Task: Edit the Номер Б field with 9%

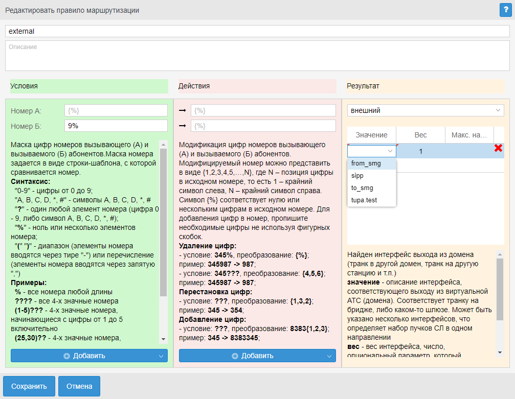Action: (x=116, y=126)
